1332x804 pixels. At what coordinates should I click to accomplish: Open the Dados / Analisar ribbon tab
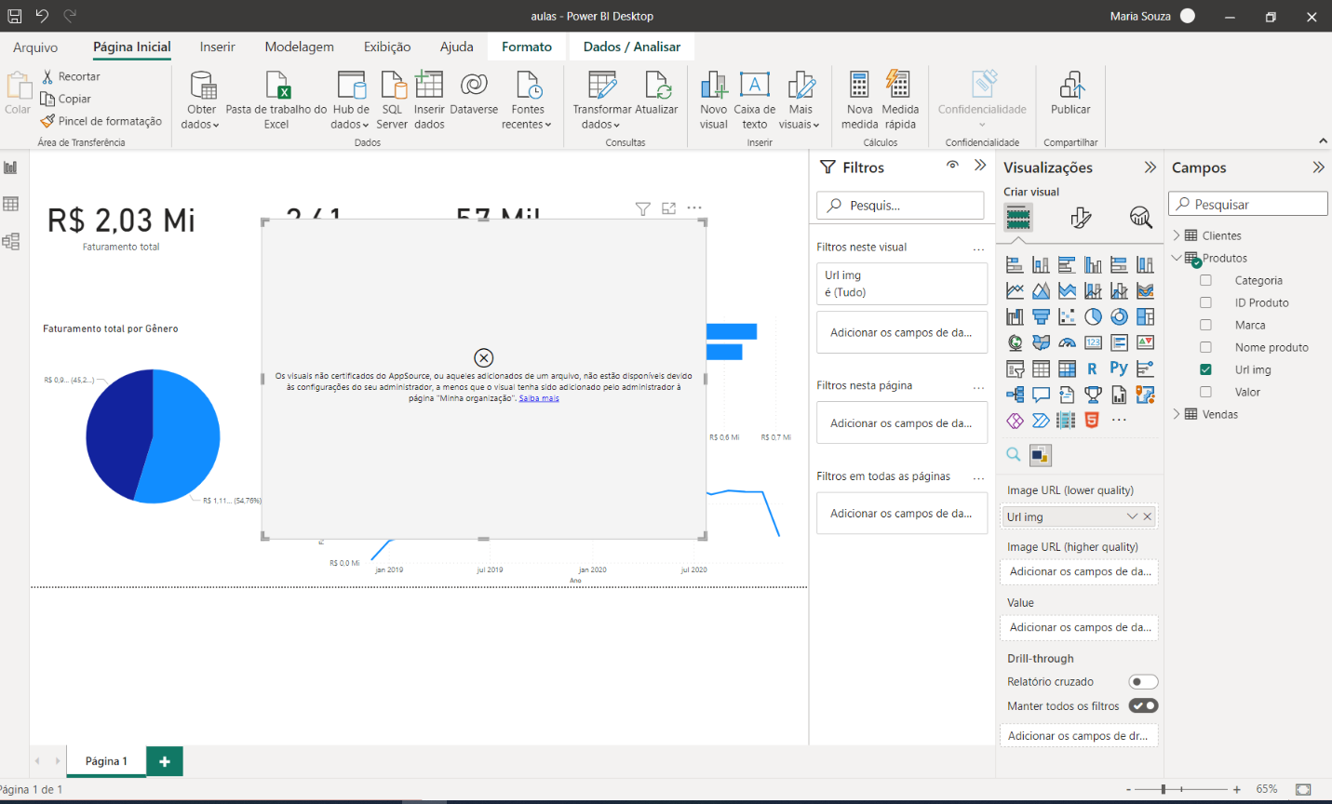[632, 47]
